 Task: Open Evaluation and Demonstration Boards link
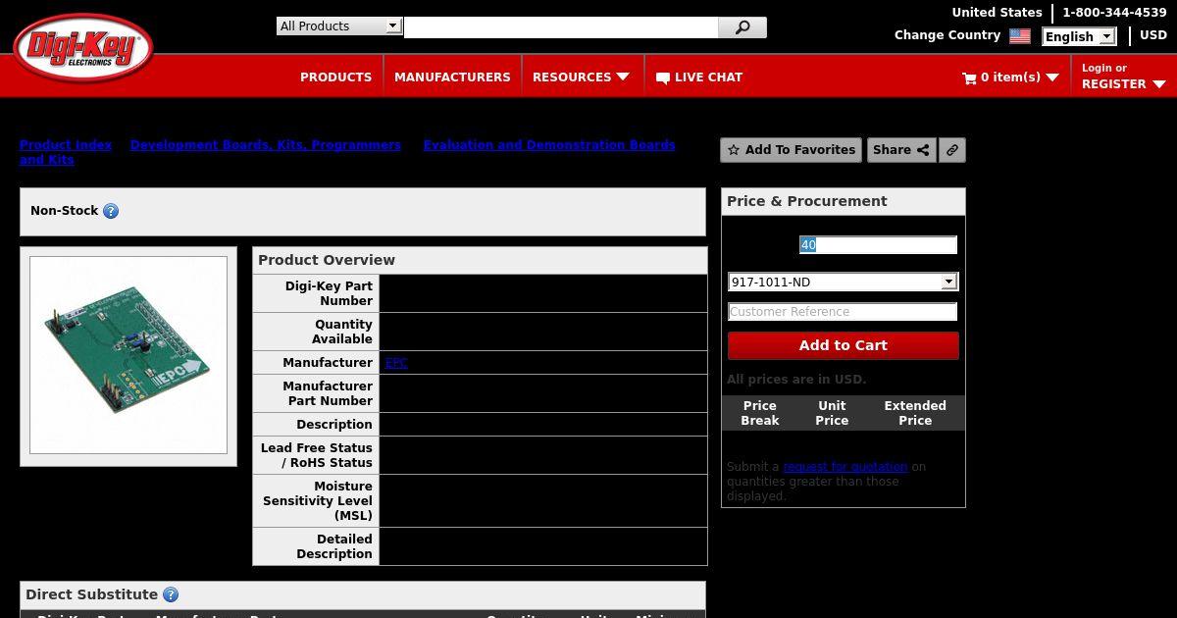click(x=549, y=145)
